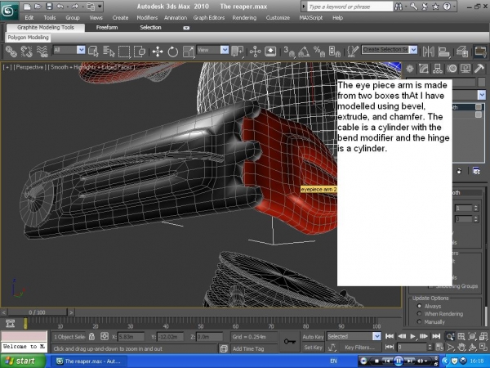
Task: Click the Mirror tool icon
Action: [x=429, y=52]
